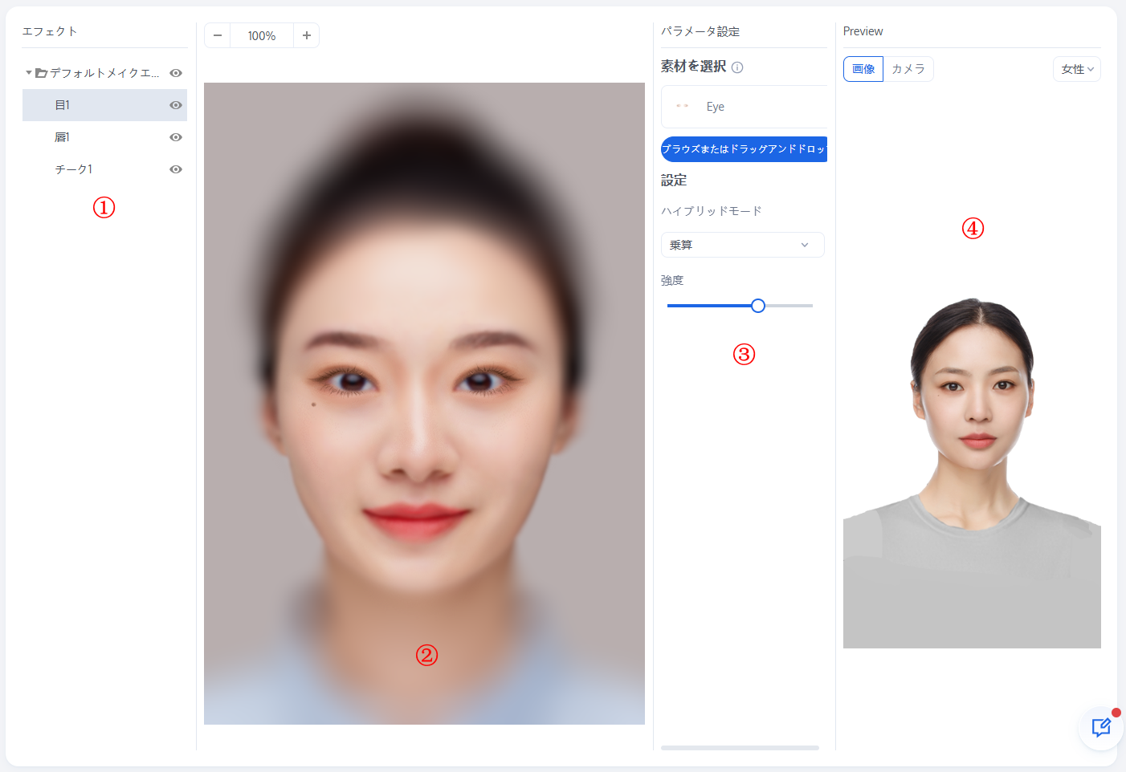The image size is (1126, 772).
Task: Open the 女性 gender dropdown
Action: coord(1076,69)
